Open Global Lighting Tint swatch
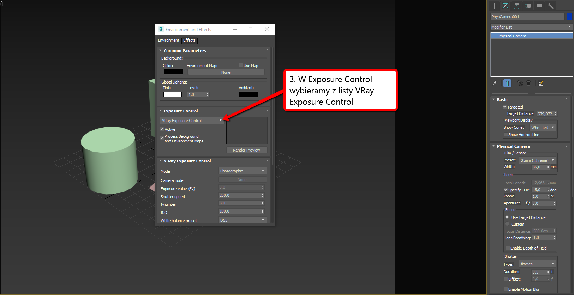This screenshot has height=295, width=574. tap(172, 94)
